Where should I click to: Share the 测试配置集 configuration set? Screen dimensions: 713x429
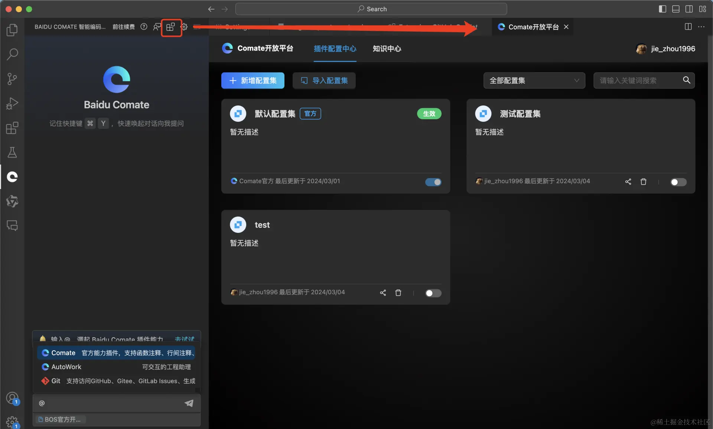[x=628, y=182]
